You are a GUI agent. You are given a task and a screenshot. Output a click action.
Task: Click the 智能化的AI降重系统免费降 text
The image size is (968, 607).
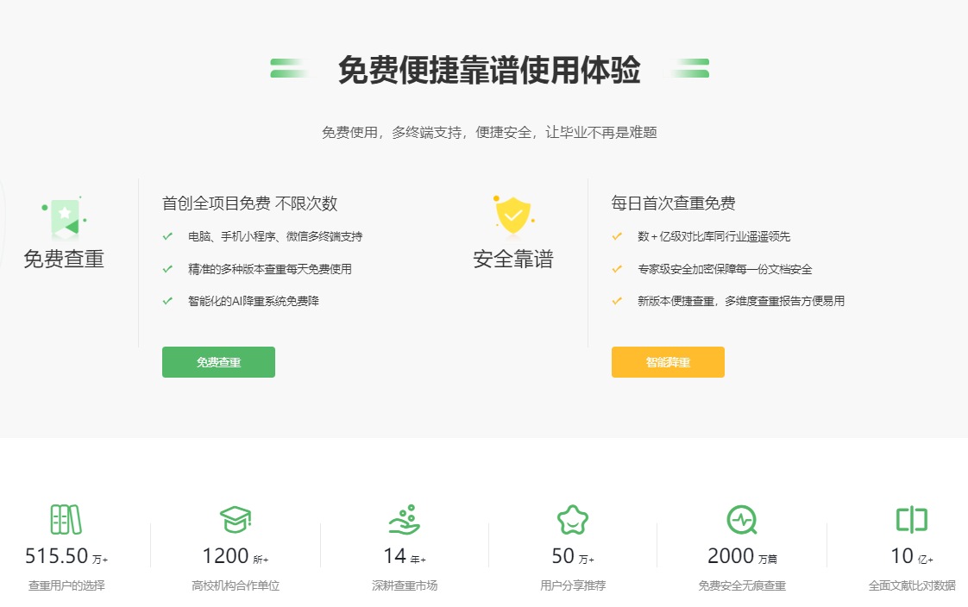(x=253, y=301)
